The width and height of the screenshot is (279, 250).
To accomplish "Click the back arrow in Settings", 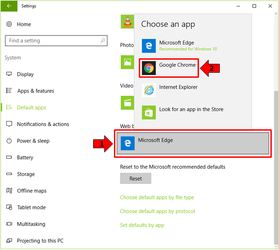I will [9, 6].
